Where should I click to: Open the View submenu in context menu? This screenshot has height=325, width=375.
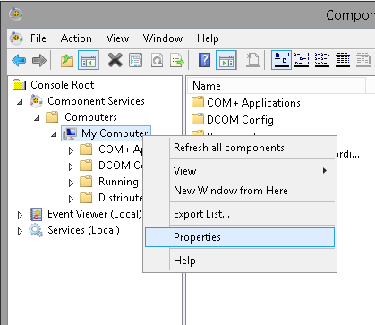point(240,171)
